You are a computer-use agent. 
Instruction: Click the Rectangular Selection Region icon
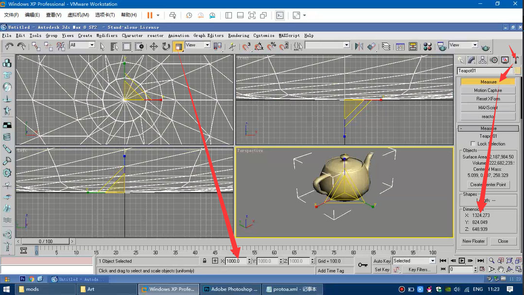pyautogui.click(x=127, y=47)
